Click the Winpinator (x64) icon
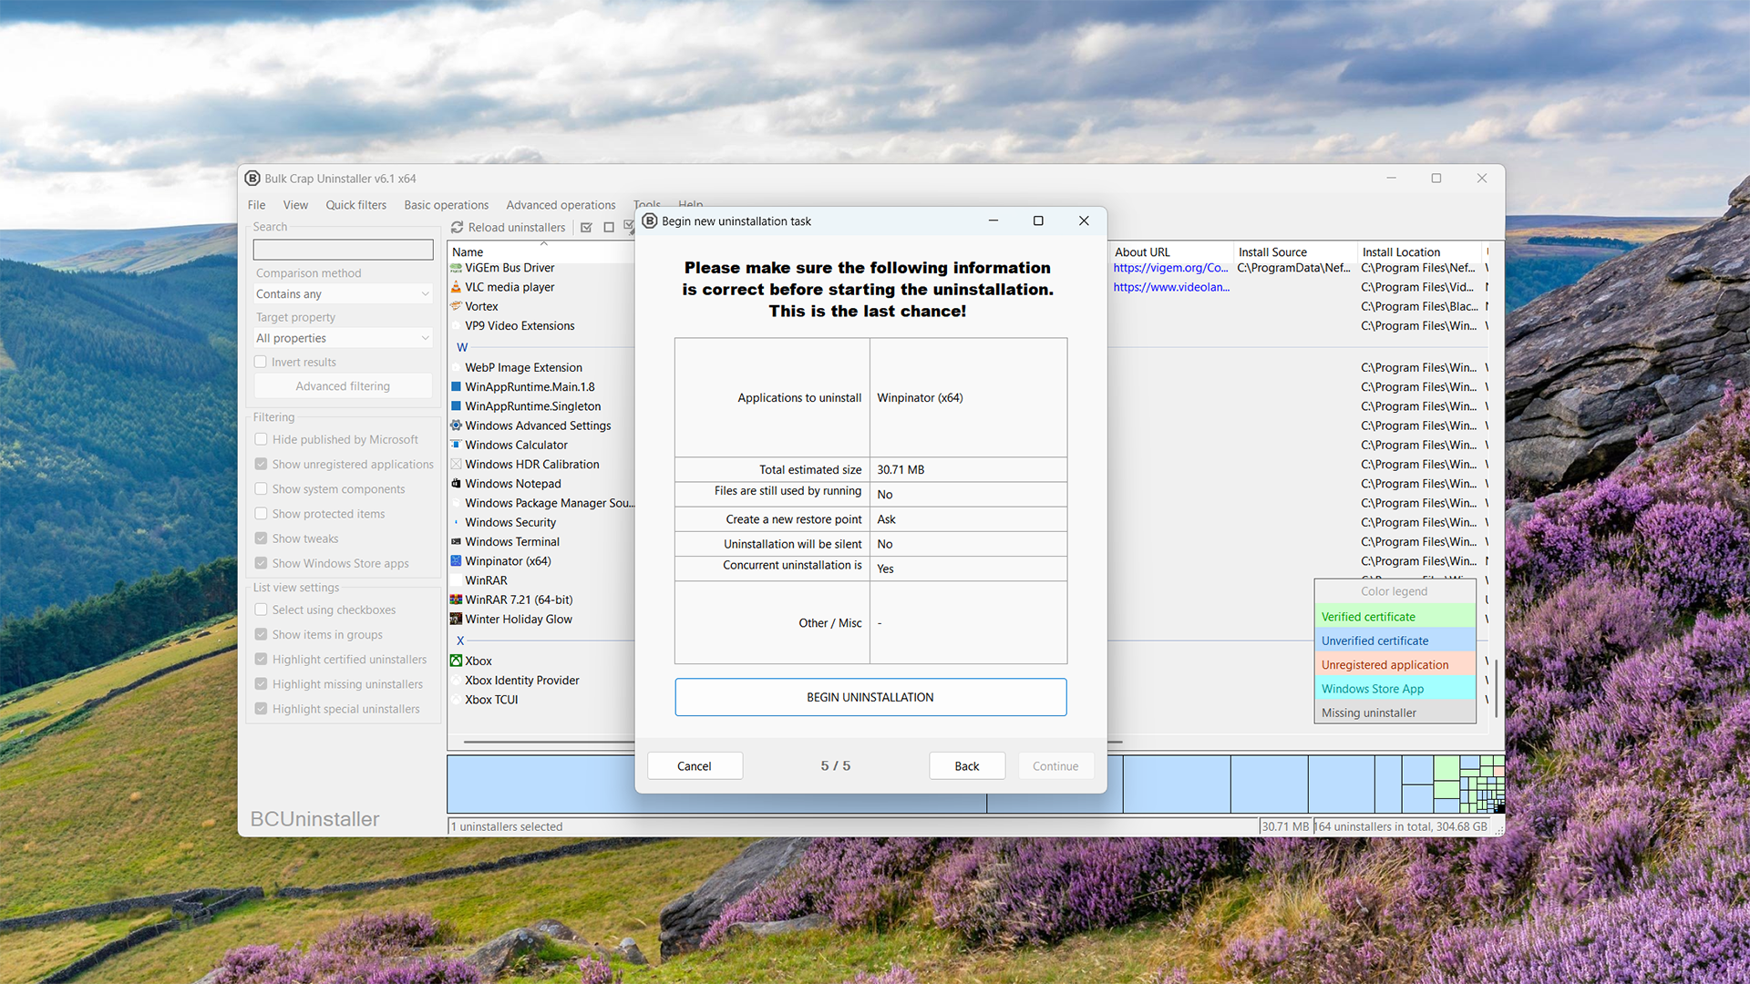The image size is (1750, 984). pyautogui.click(x=456, y=561)
